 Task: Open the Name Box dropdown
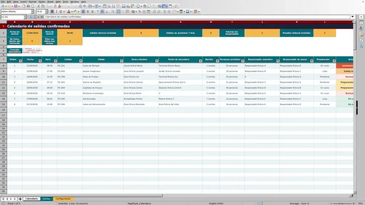(25, 17)
